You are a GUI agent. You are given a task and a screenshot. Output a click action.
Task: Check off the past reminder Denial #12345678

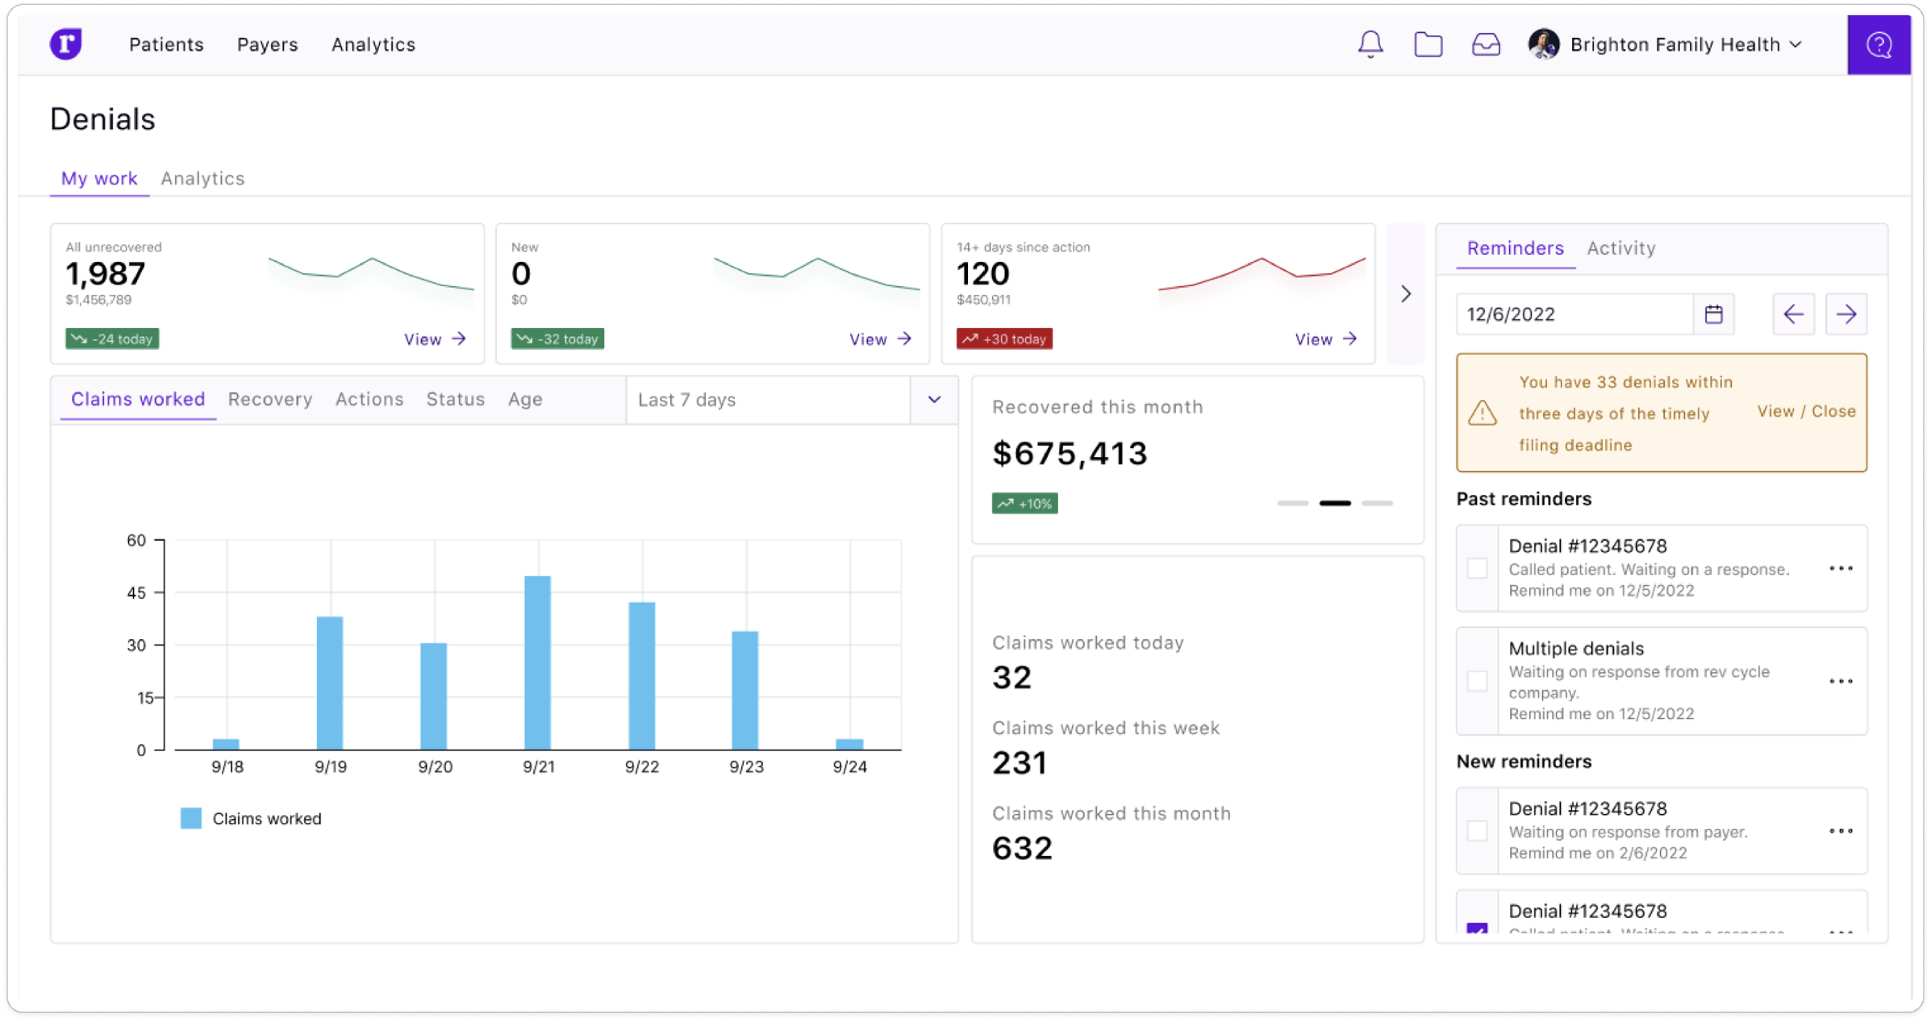coord(1478,568)
